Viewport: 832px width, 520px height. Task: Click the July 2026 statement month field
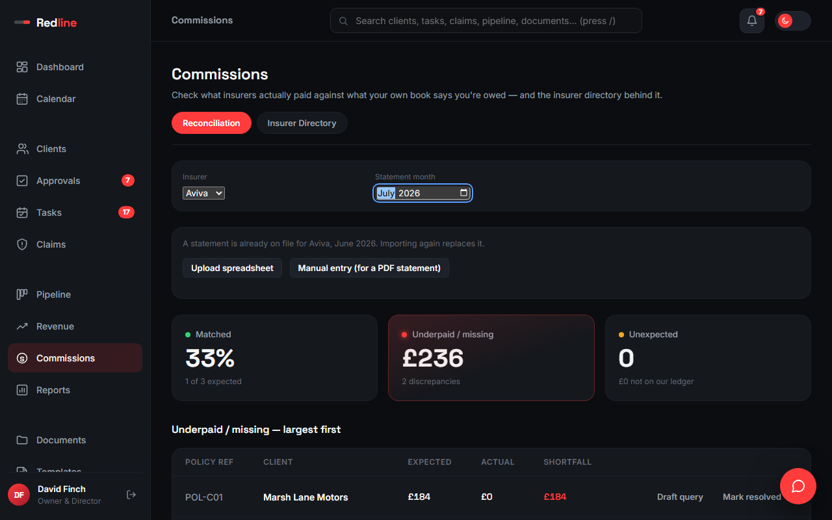[422, 193]
